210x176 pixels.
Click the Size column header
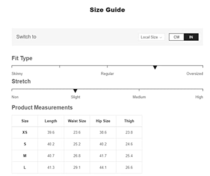click(x=25, y=121)
